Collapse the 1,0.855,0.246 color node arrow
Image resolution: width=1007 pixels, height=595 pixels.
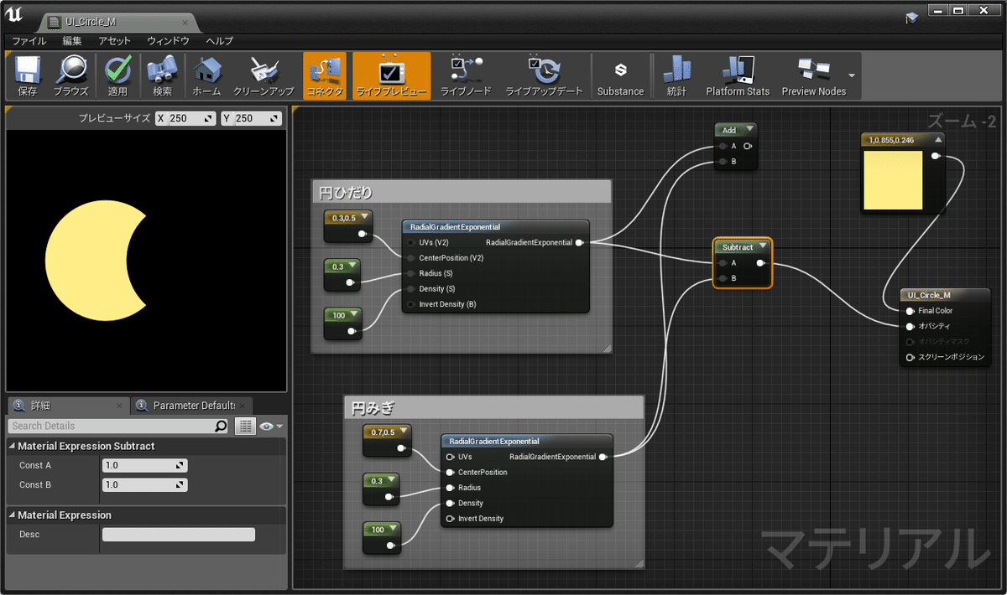[x=938, y=140]
